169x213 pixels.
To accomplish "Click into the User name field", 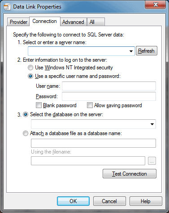I will pos(109,86).
